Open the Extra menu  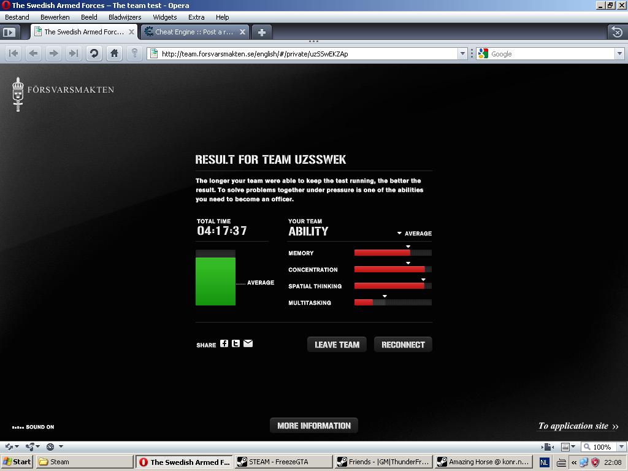196,17
